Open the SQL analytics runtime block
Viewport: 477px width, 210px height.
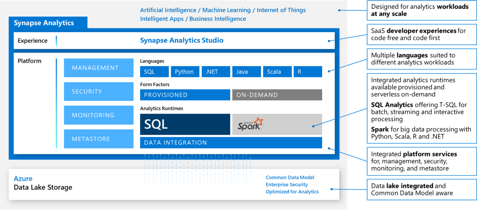pos(185,124)
